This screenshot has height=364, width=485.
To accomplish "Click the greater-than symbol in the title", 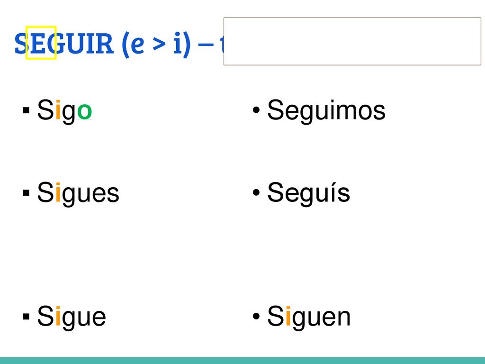I will pyautogui.click(x=159, y=45).
